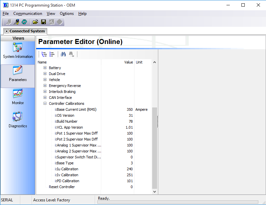The image size is (266, 205).
Task: Click the connect key toolbar icon
Action: click(x=8, y=22)
